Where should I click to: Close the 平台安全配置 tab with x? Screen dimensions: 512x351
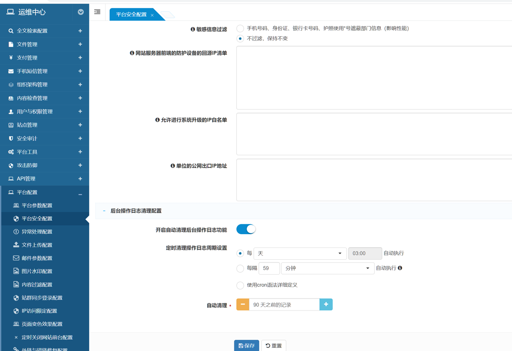[152, 15]
